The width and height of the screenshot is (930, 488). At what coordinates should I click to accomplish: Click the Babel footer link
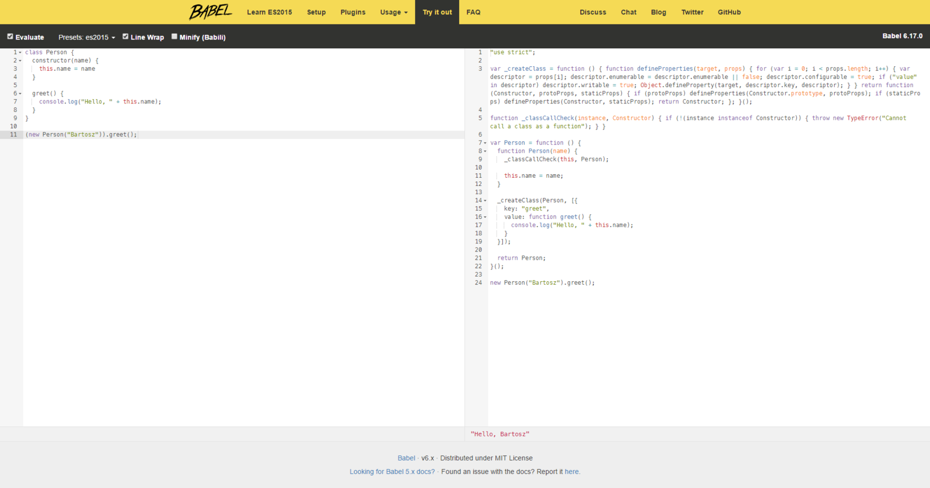pos(406,458)
